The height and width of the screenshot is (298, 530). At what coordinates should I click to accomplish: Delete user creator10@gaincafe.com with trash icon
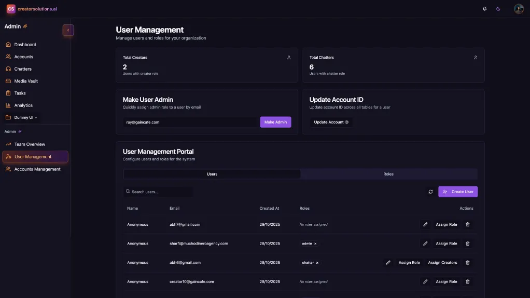[x=467, y=281]
